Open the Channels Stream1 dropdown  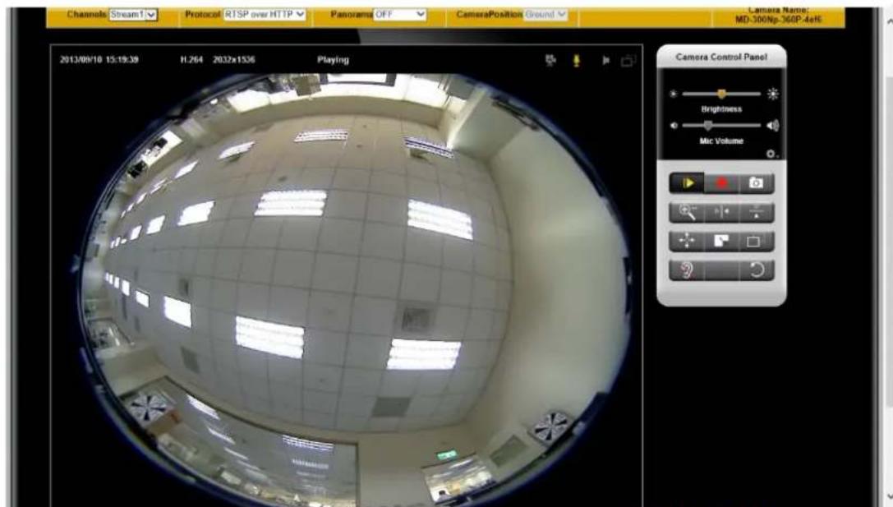point(133,14)
